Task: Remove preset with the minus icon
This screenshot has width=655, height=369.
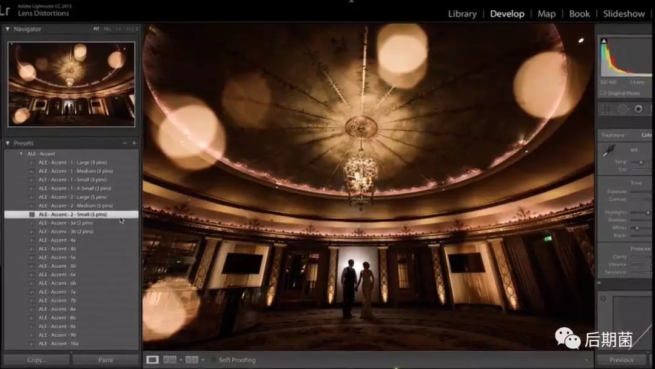Action: 124,143
